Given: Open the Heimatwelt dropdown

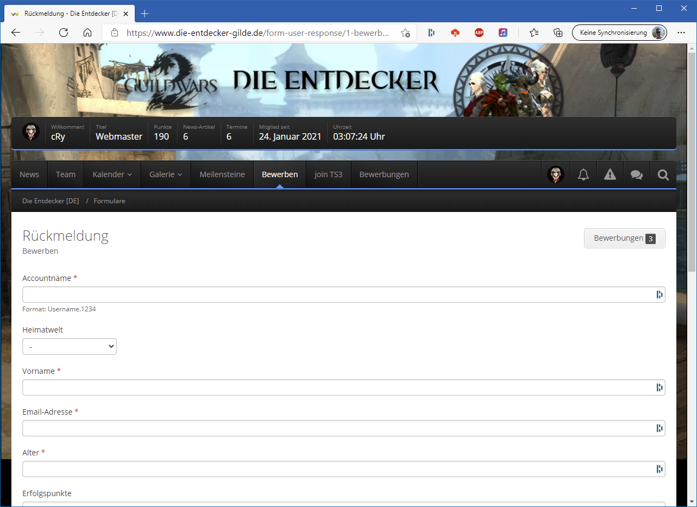Looking at the screenshot, I should click(x=70, y=346).
